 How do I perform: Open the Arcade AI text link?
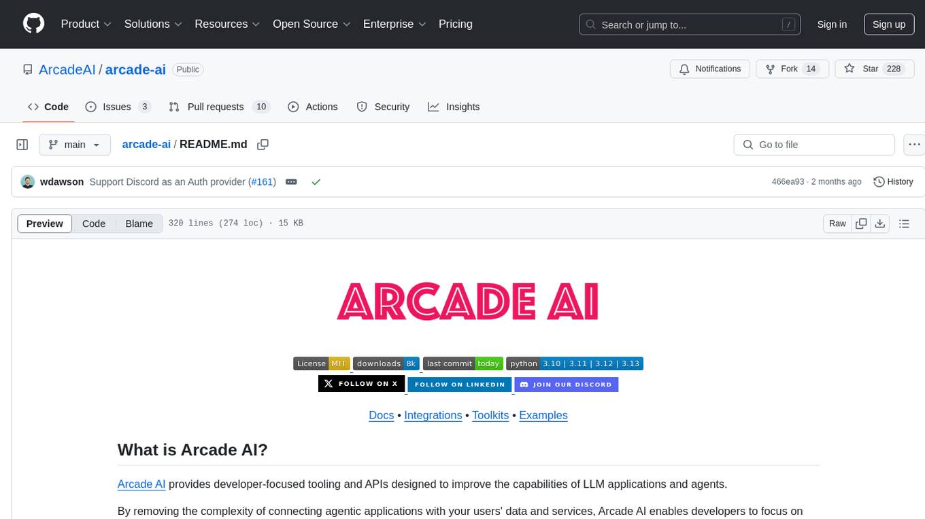pyautogui.click(x=141, y=484)
